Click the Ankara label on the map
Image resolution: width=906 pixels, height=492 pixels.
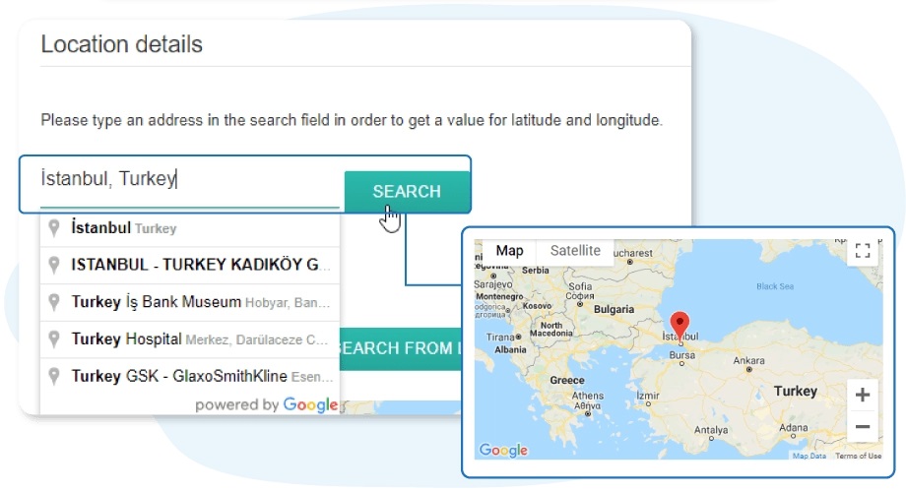coord(750,360)
